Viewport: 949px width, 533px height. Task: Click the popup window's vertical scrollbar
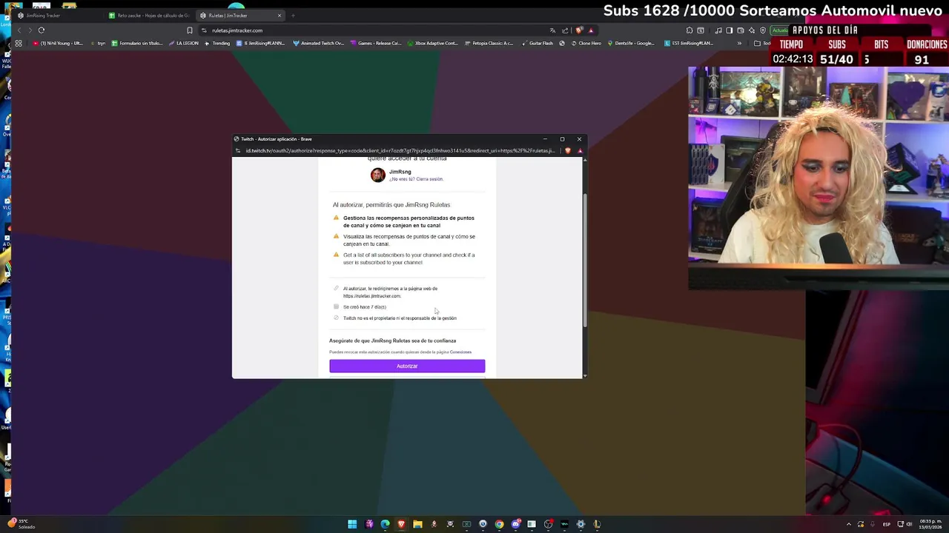(x=585, y=259)
